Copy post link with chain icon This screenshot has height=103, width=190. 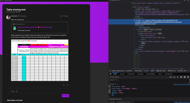click(67, 85)
